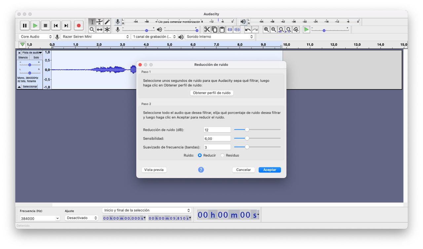Collapse the track with the up-arrow button
This screenshot has width=423, height=249.
19,87
